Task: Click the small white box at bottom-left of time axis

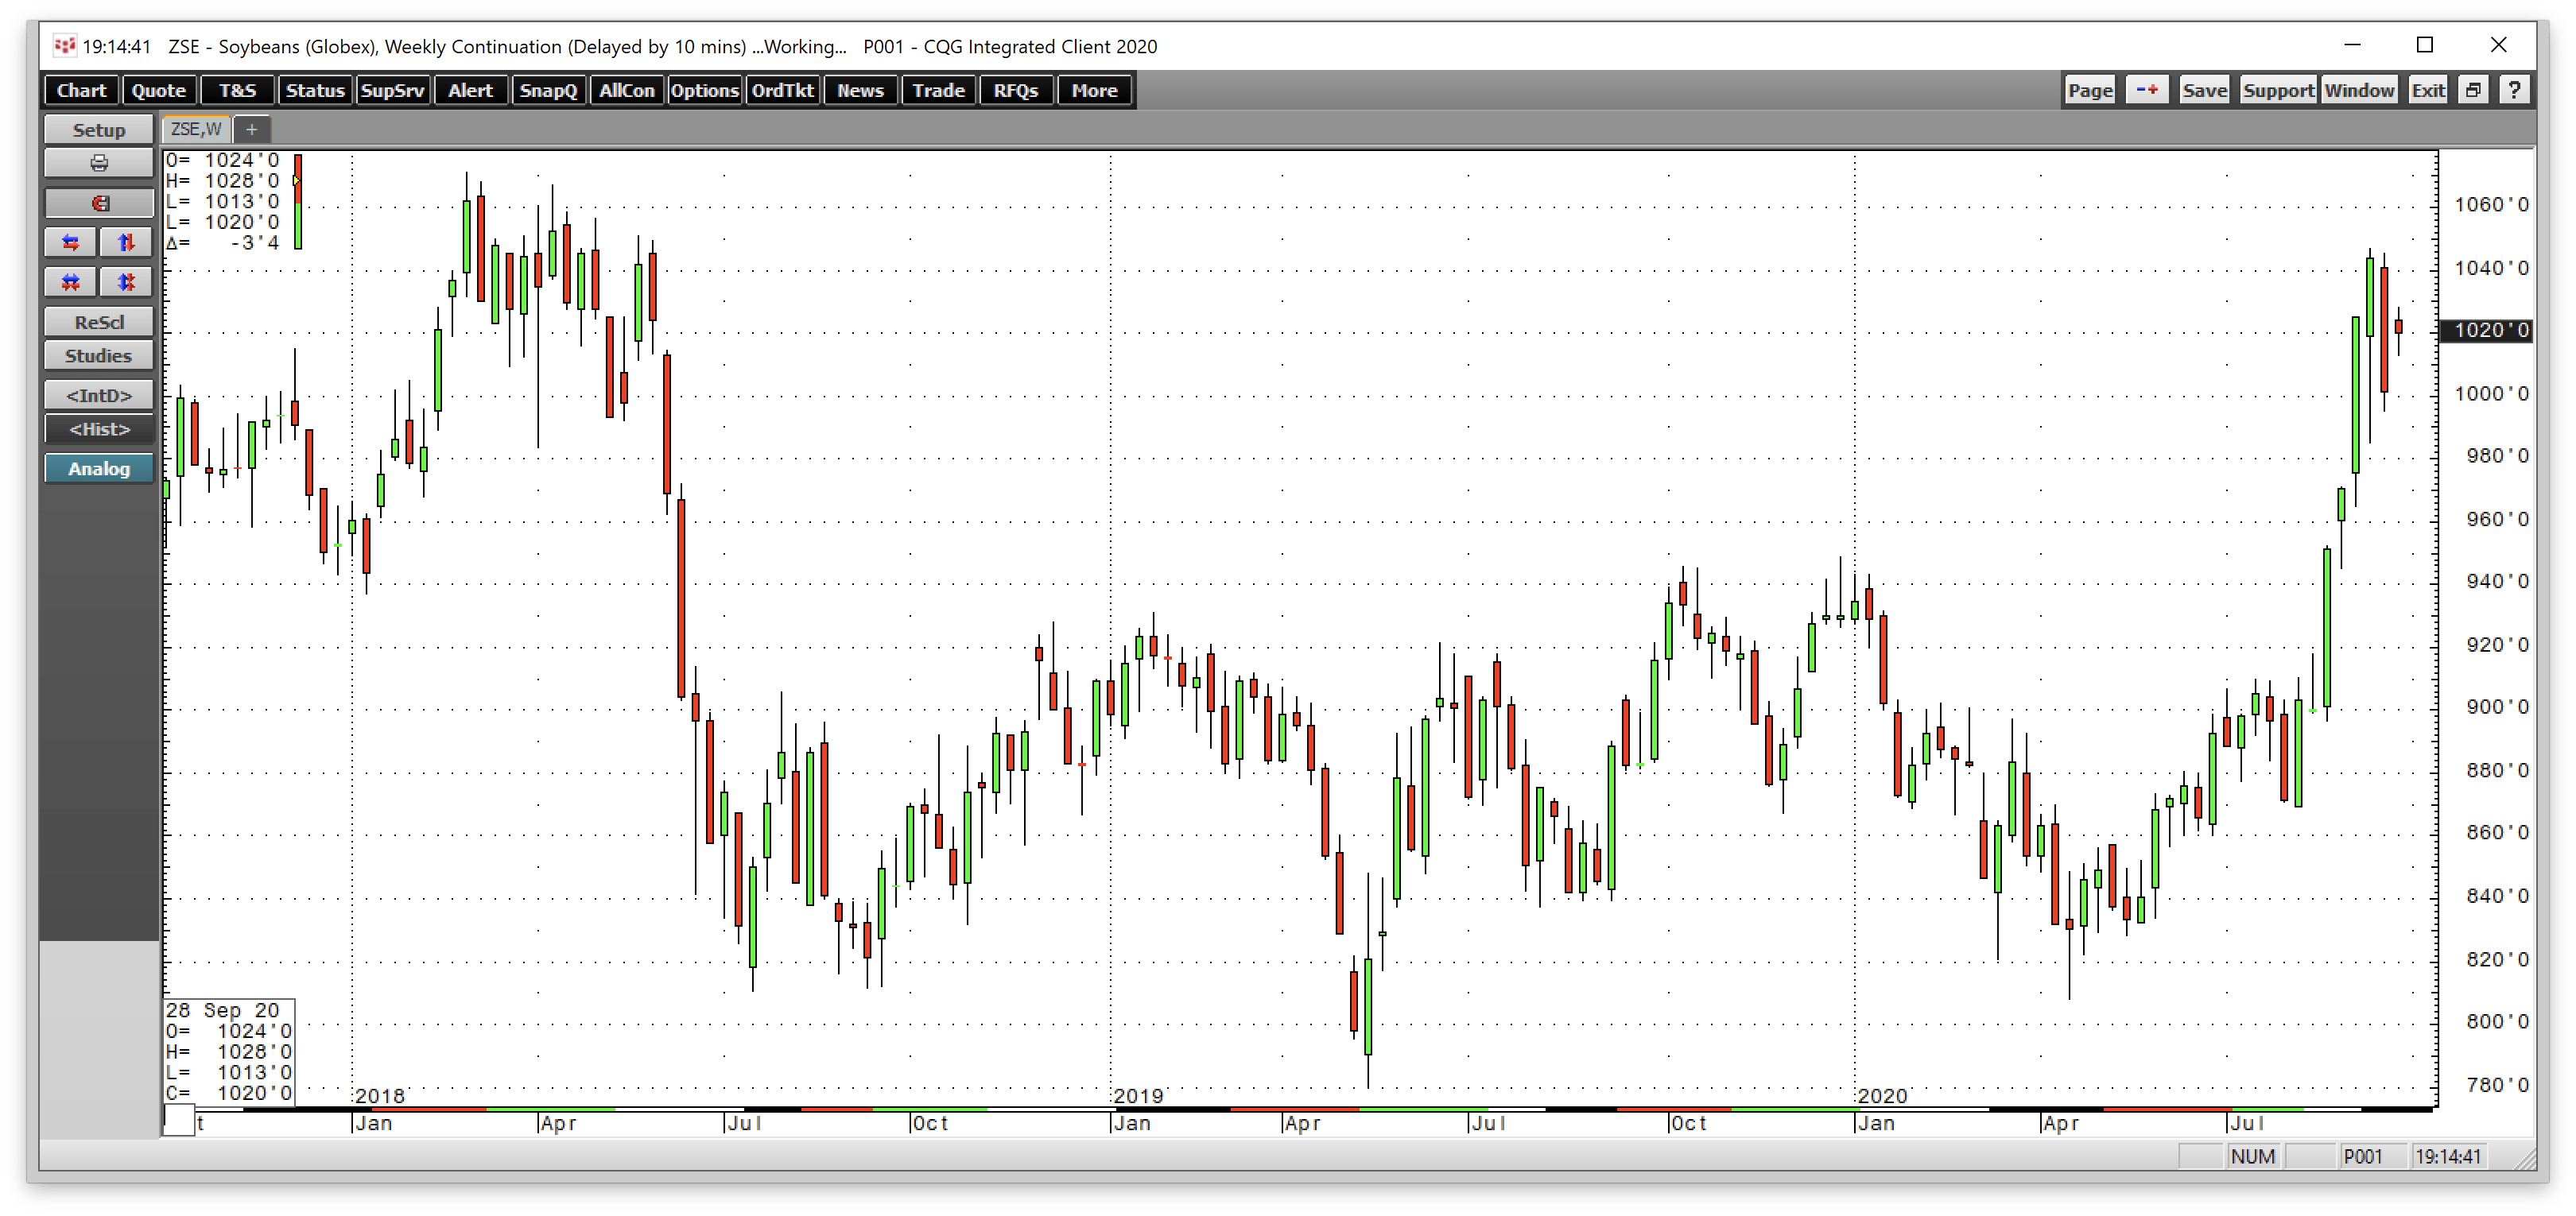Action: tap(179, 1120)
